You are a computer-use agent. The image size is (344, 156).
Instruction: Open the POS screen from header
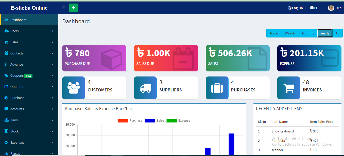click(x=315, y=8)
